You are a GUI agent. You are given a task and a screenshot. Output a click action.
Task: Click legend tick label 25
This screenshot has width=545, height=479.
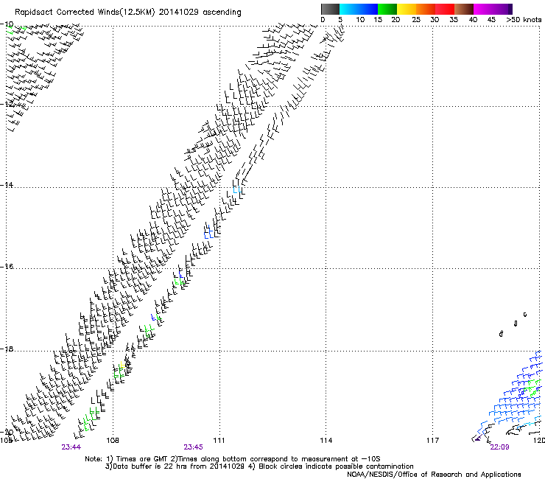click(416, 20)
